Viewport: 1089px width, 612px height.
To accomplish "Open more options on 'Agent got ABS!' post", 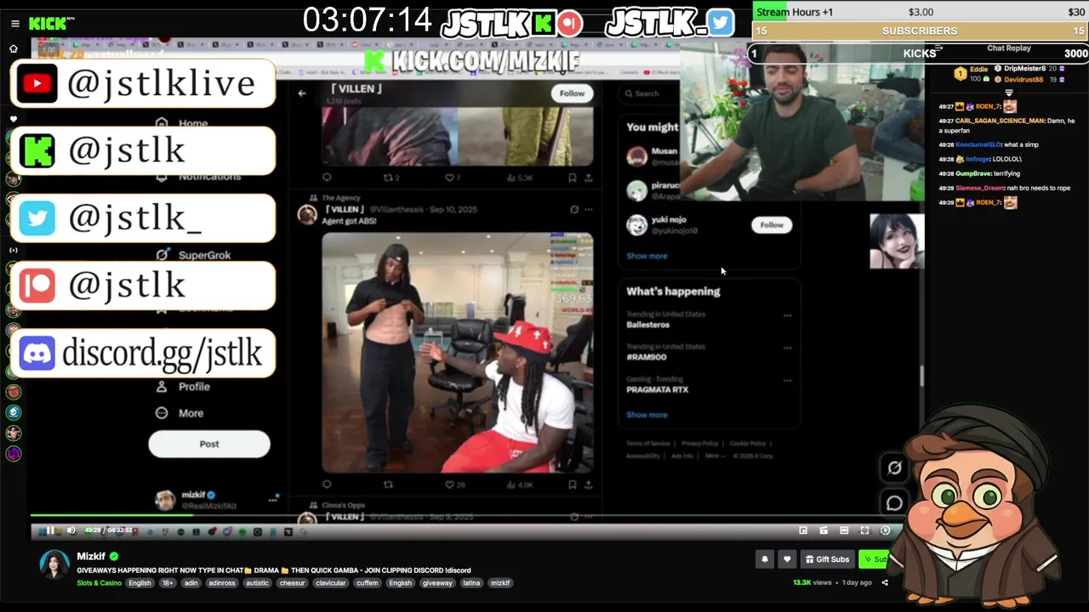I will pyautogui.click(x=588, y=209).
